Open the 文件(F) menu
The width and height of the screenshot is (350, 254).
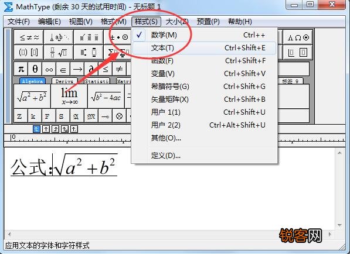pyautogui.click(x=19, y=22)
